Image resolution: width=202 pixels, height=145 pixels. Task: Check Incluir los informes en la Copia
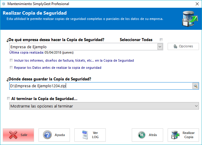(x=11, y=60)
